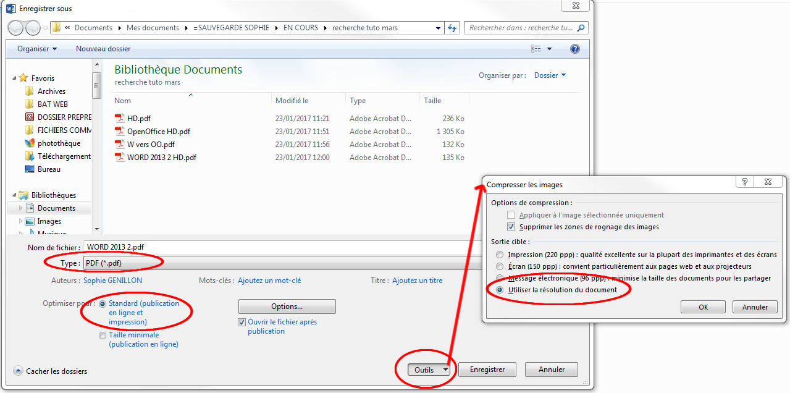Click the photothèque shortcut icon
Screen dimensions: 790x393
(30, 143)
